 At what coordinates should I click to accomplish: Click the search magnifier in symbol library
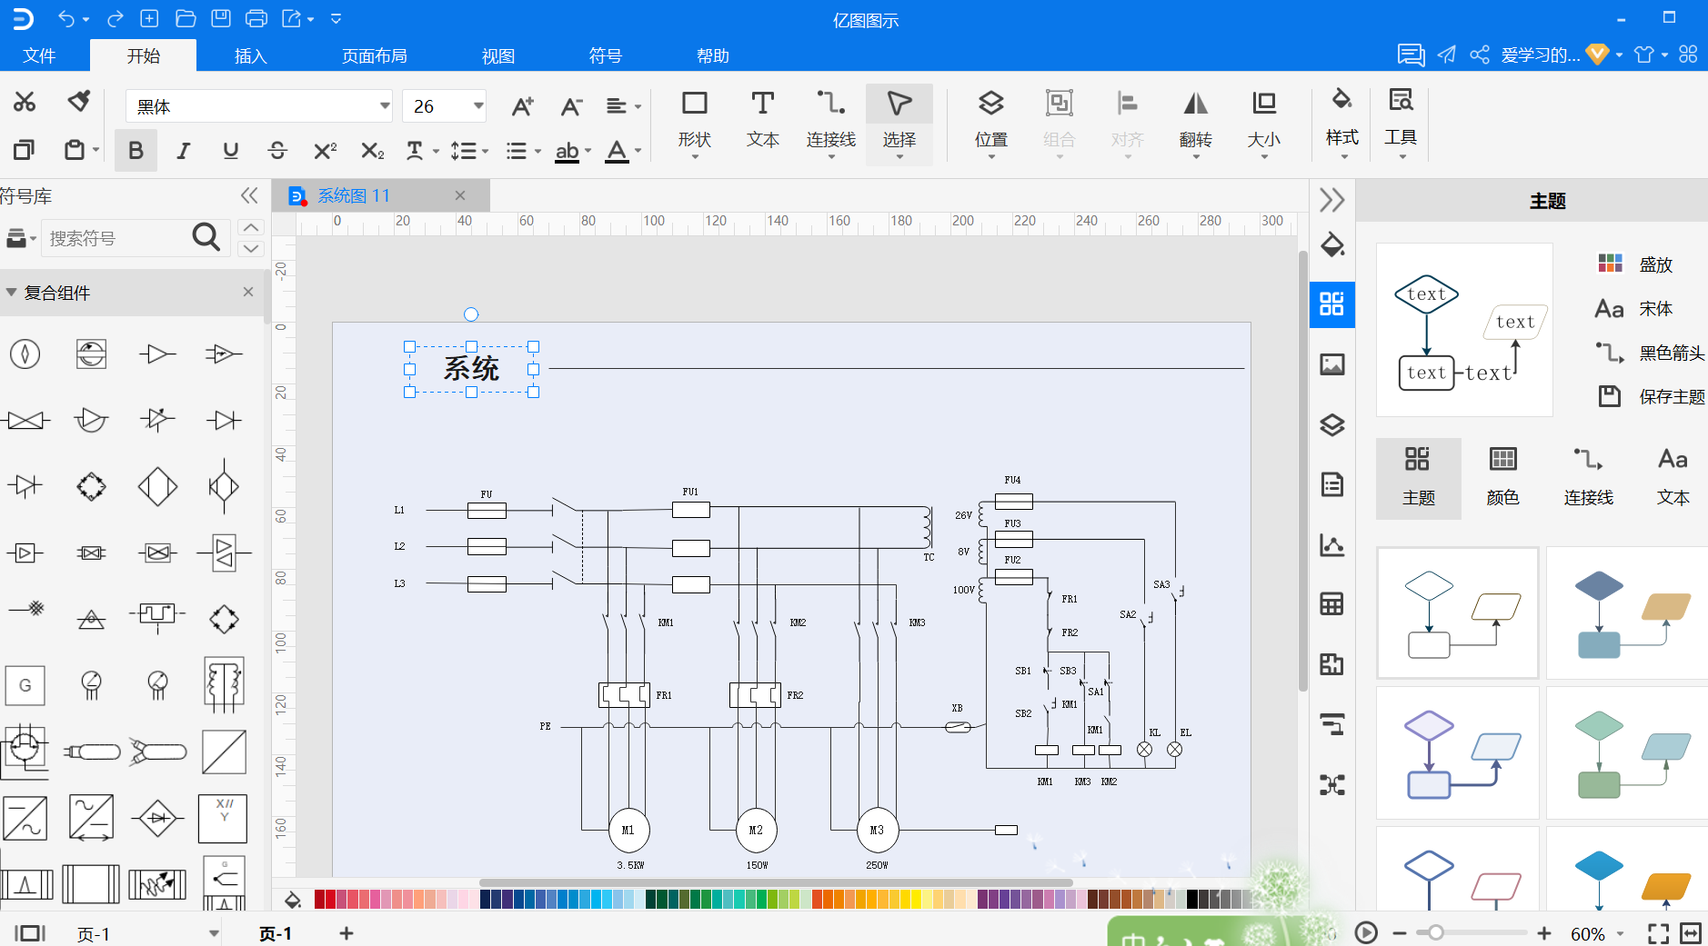206,237
